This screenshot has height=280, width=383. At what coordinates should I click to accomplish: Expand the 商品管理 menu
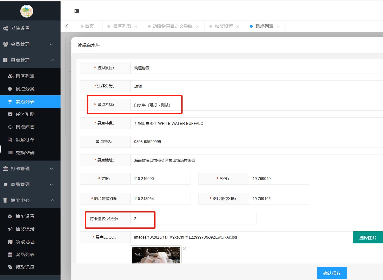[x=52, y=184]
